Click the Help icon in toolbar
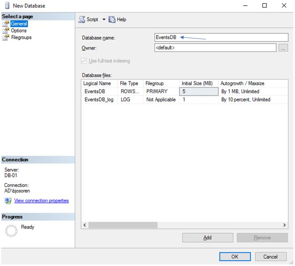The height and width of the screenshot is (266, 295). click(112, 19)
